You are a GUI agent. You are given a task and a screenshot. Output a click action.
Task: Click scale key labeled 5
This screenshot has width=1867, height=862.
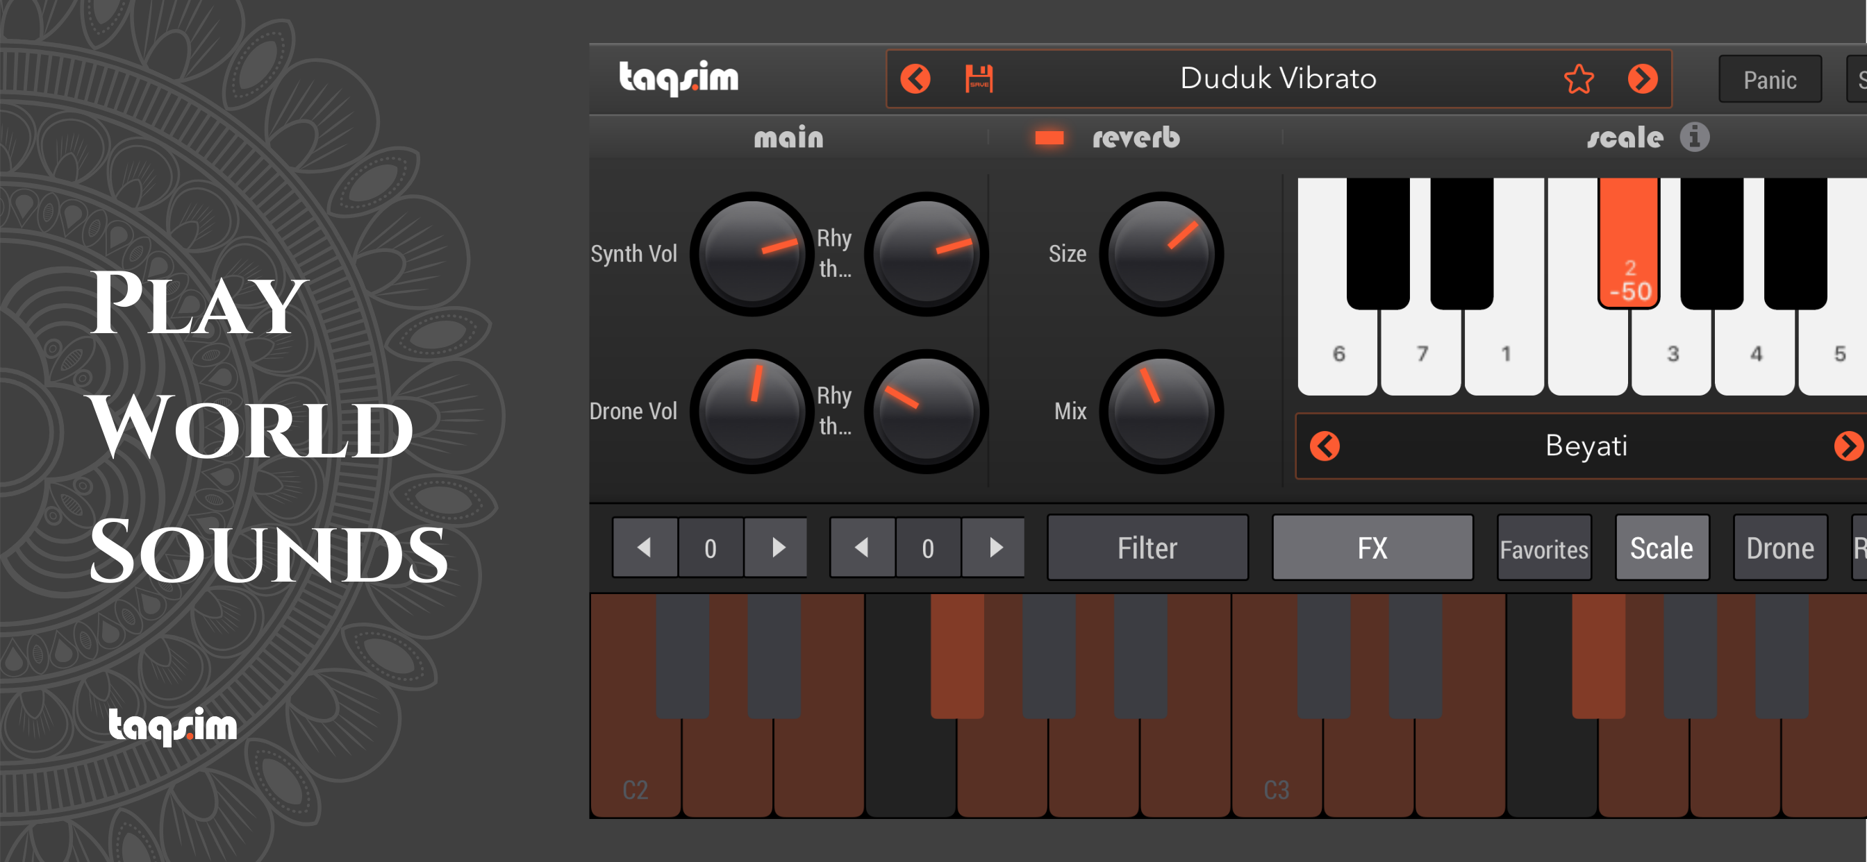1834,355
